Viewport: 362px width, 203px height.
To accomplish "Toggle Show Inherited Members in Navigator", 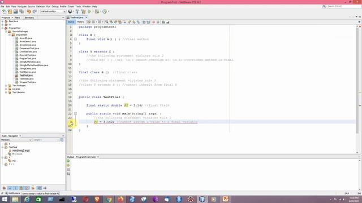I will coord(4,188).
